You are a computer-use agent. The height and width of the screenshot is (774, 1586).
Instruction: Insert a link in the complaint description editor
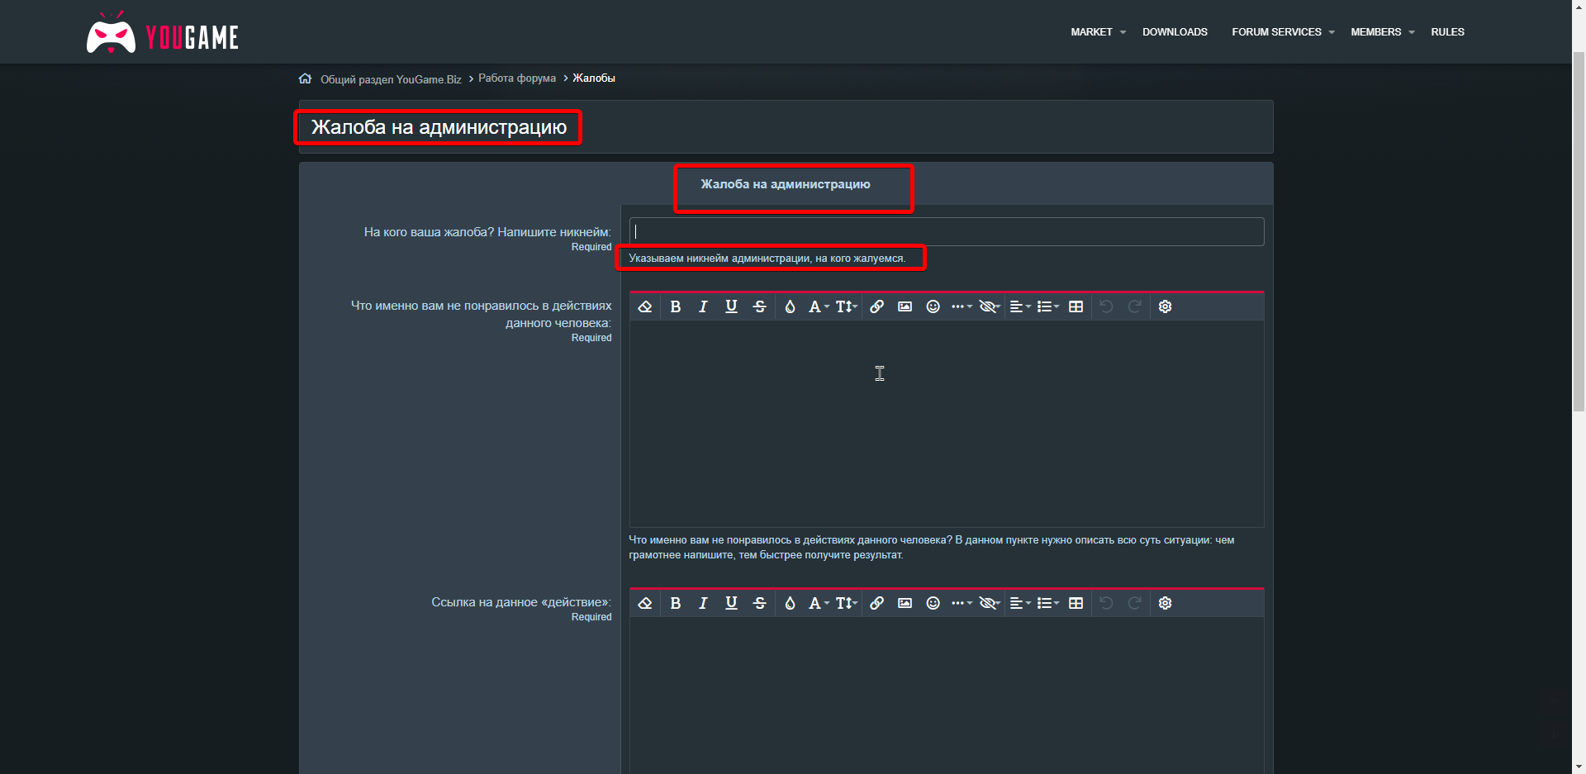click(x=877, y=306)
